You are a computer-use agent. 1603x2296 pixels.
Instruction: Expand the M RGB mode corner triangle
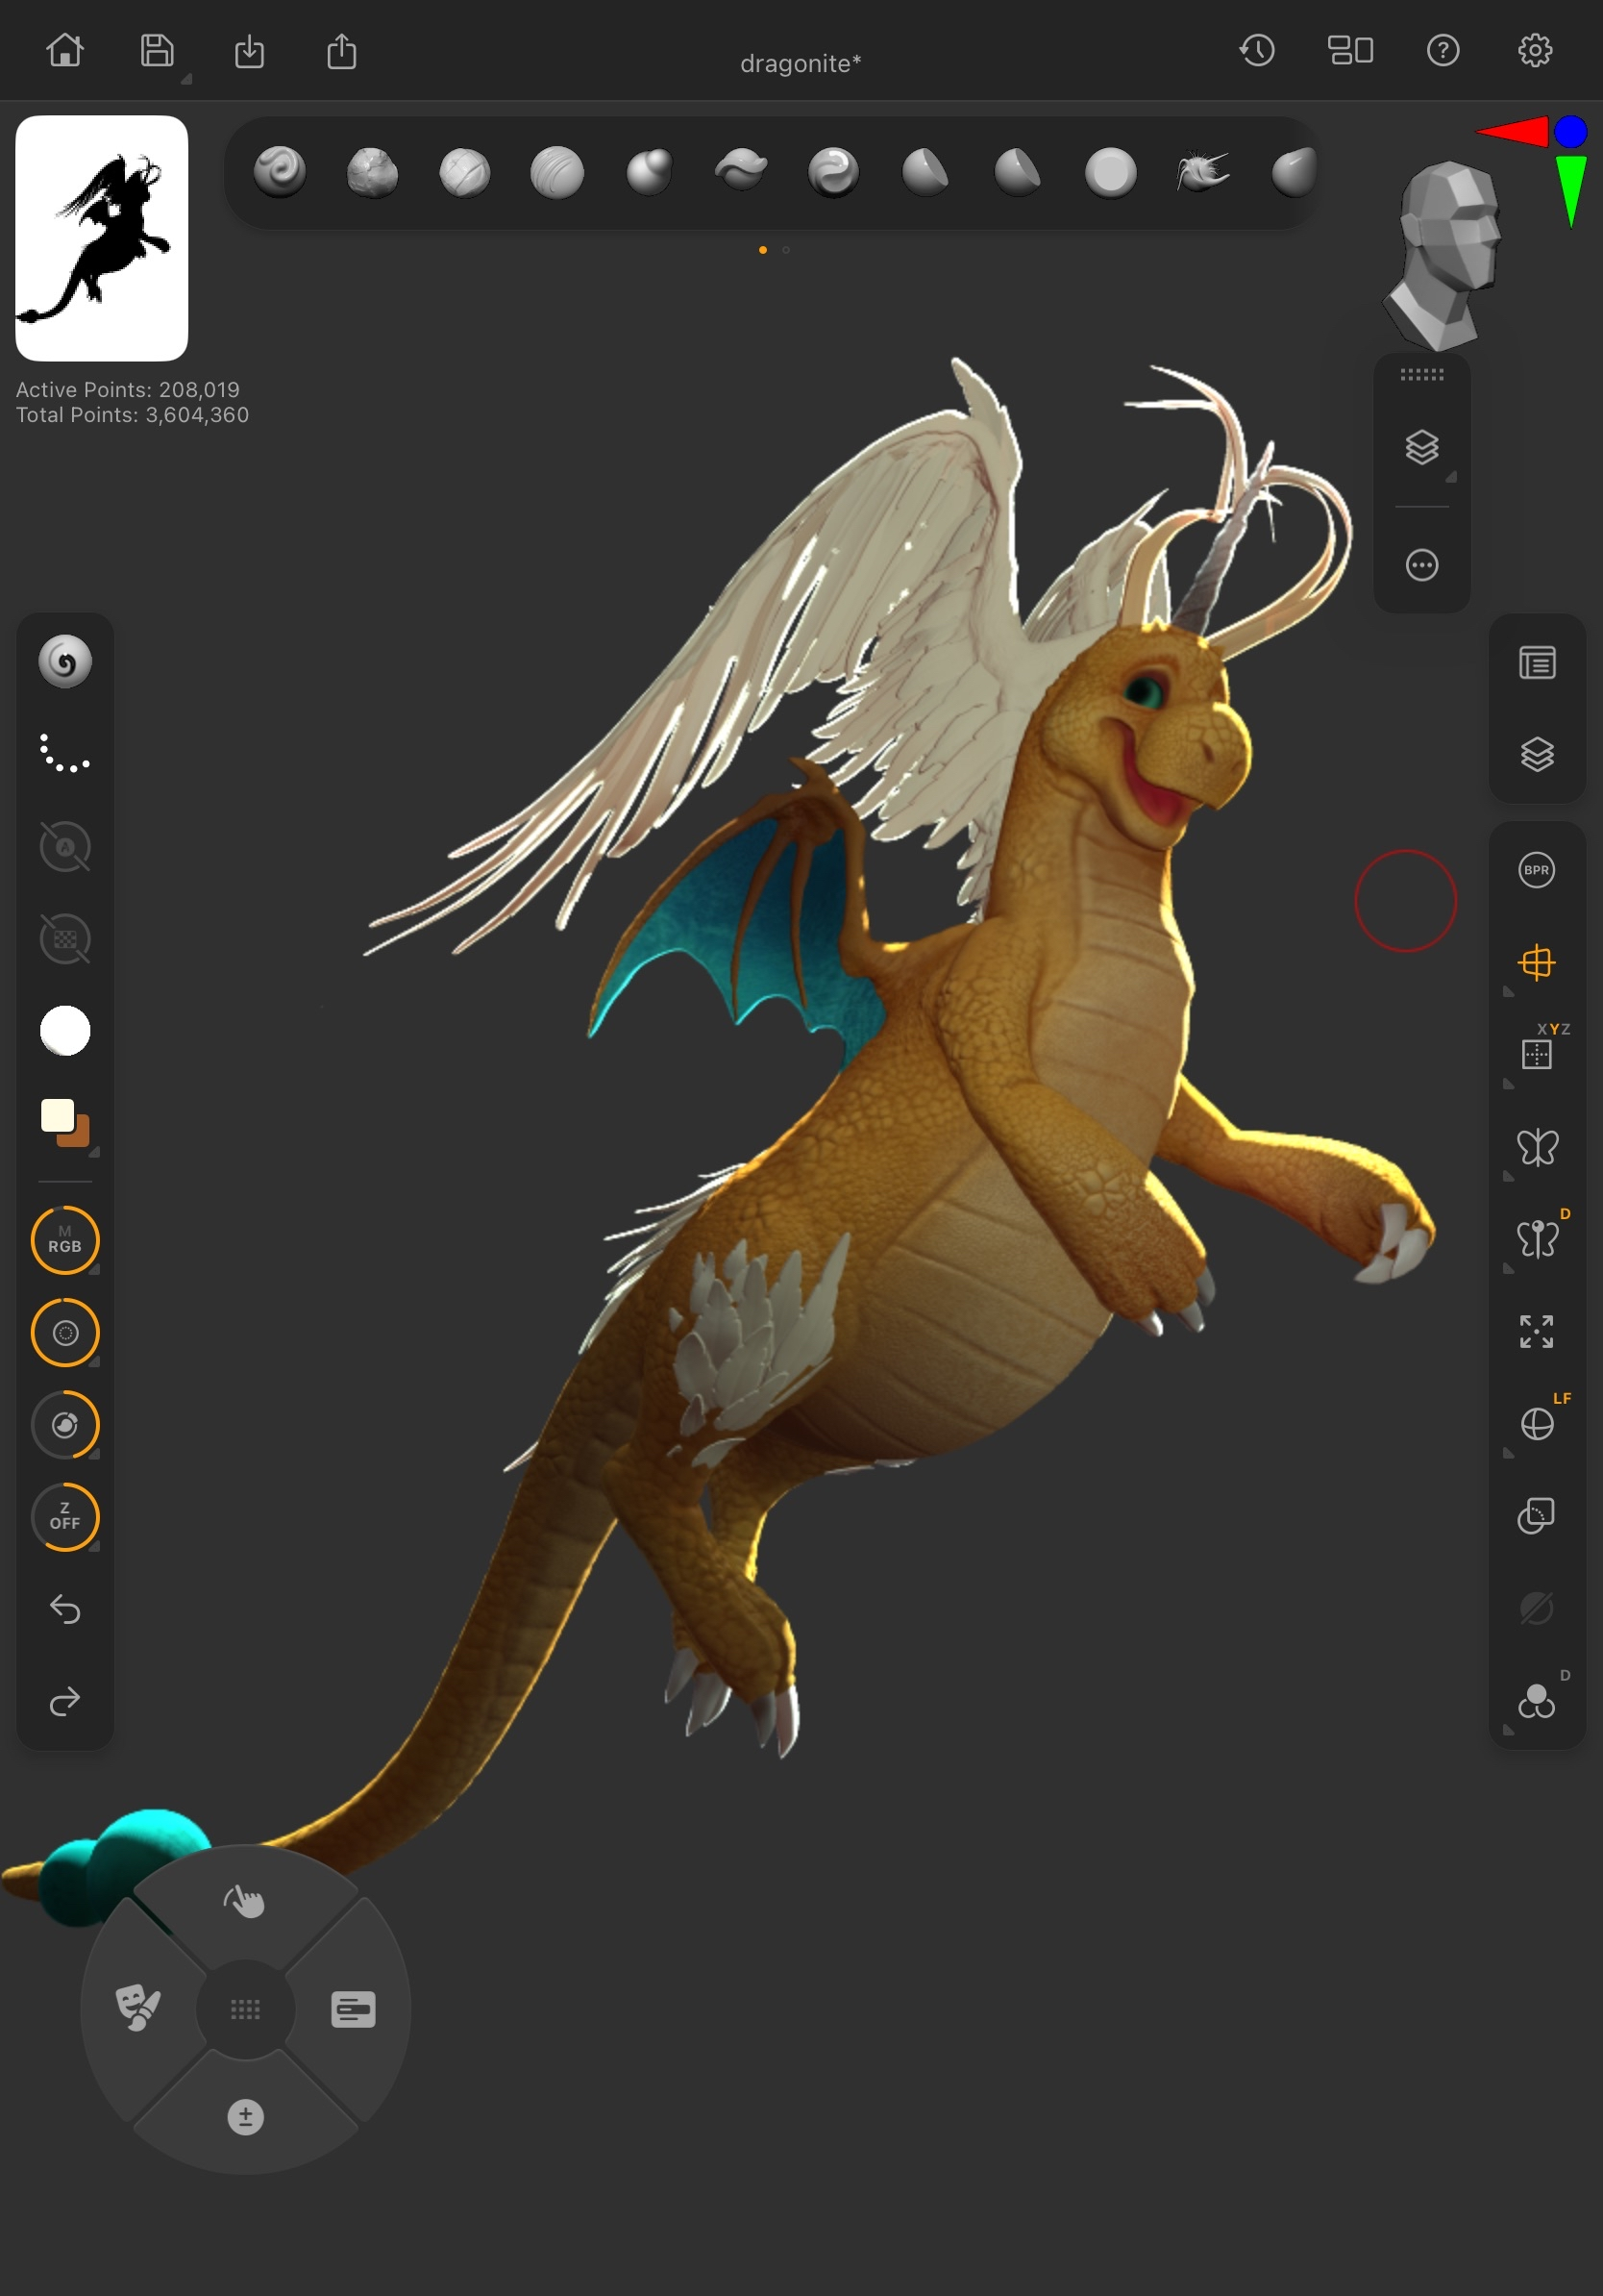pyautogui.click(x=97, y=1272)
